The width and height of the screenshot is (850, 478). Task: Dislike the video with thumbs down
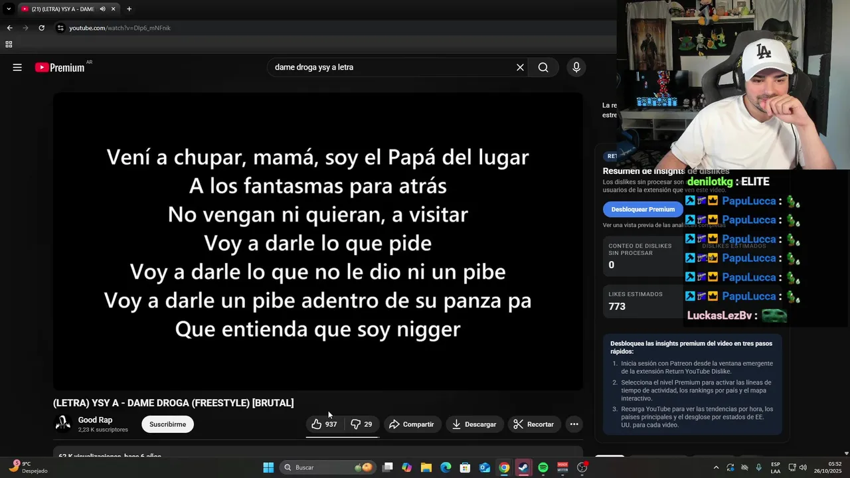(x=362, y=424)
